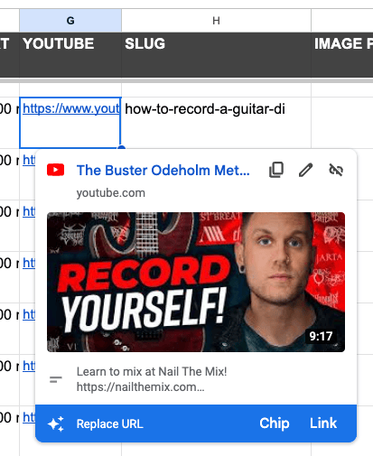Select column H header
373x456 pixels.
(216, 21)
